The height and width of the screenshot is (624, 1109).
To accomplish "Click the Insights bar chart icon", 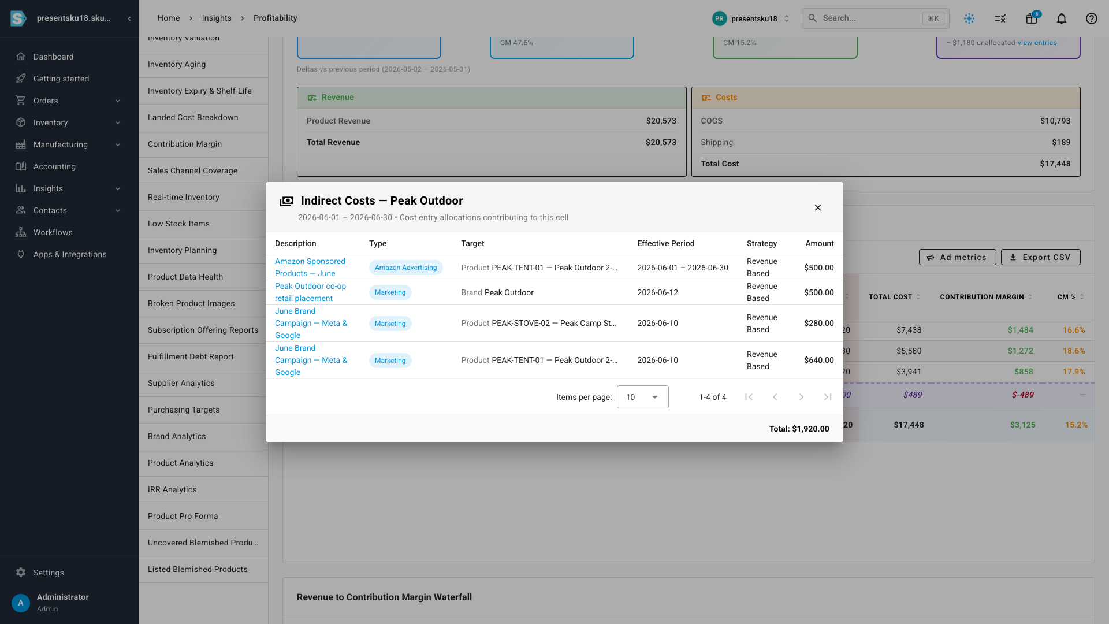I will point(21,188).
